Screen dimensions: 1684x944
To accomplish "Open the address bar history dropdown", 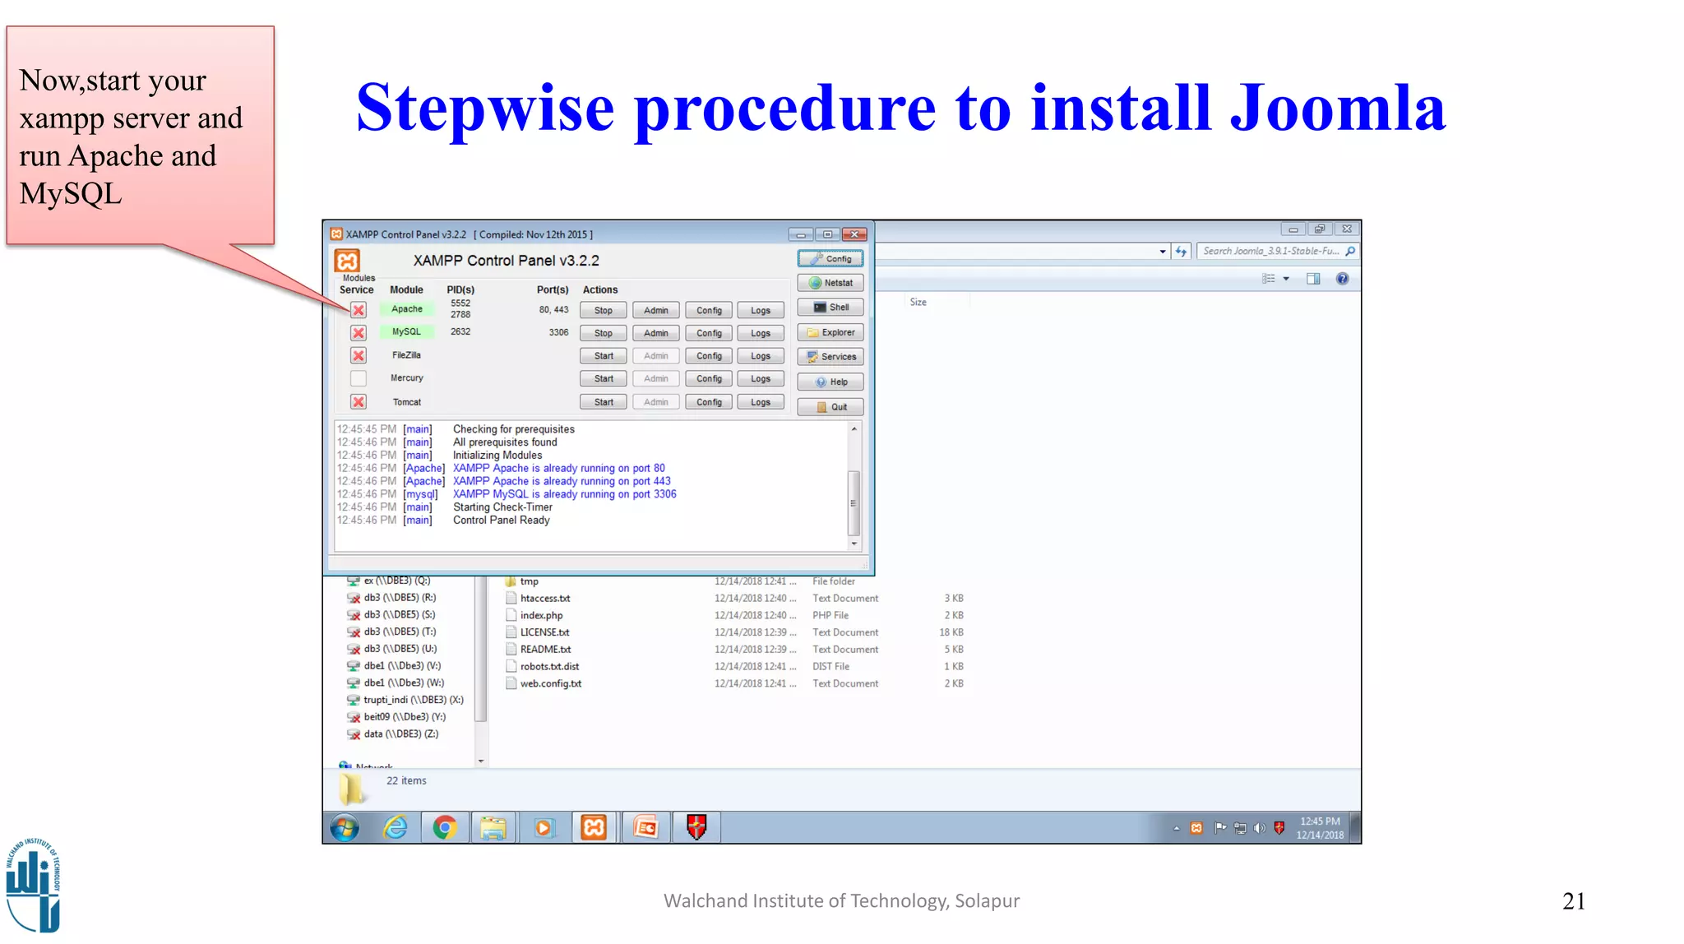I will coord(1162,252).
